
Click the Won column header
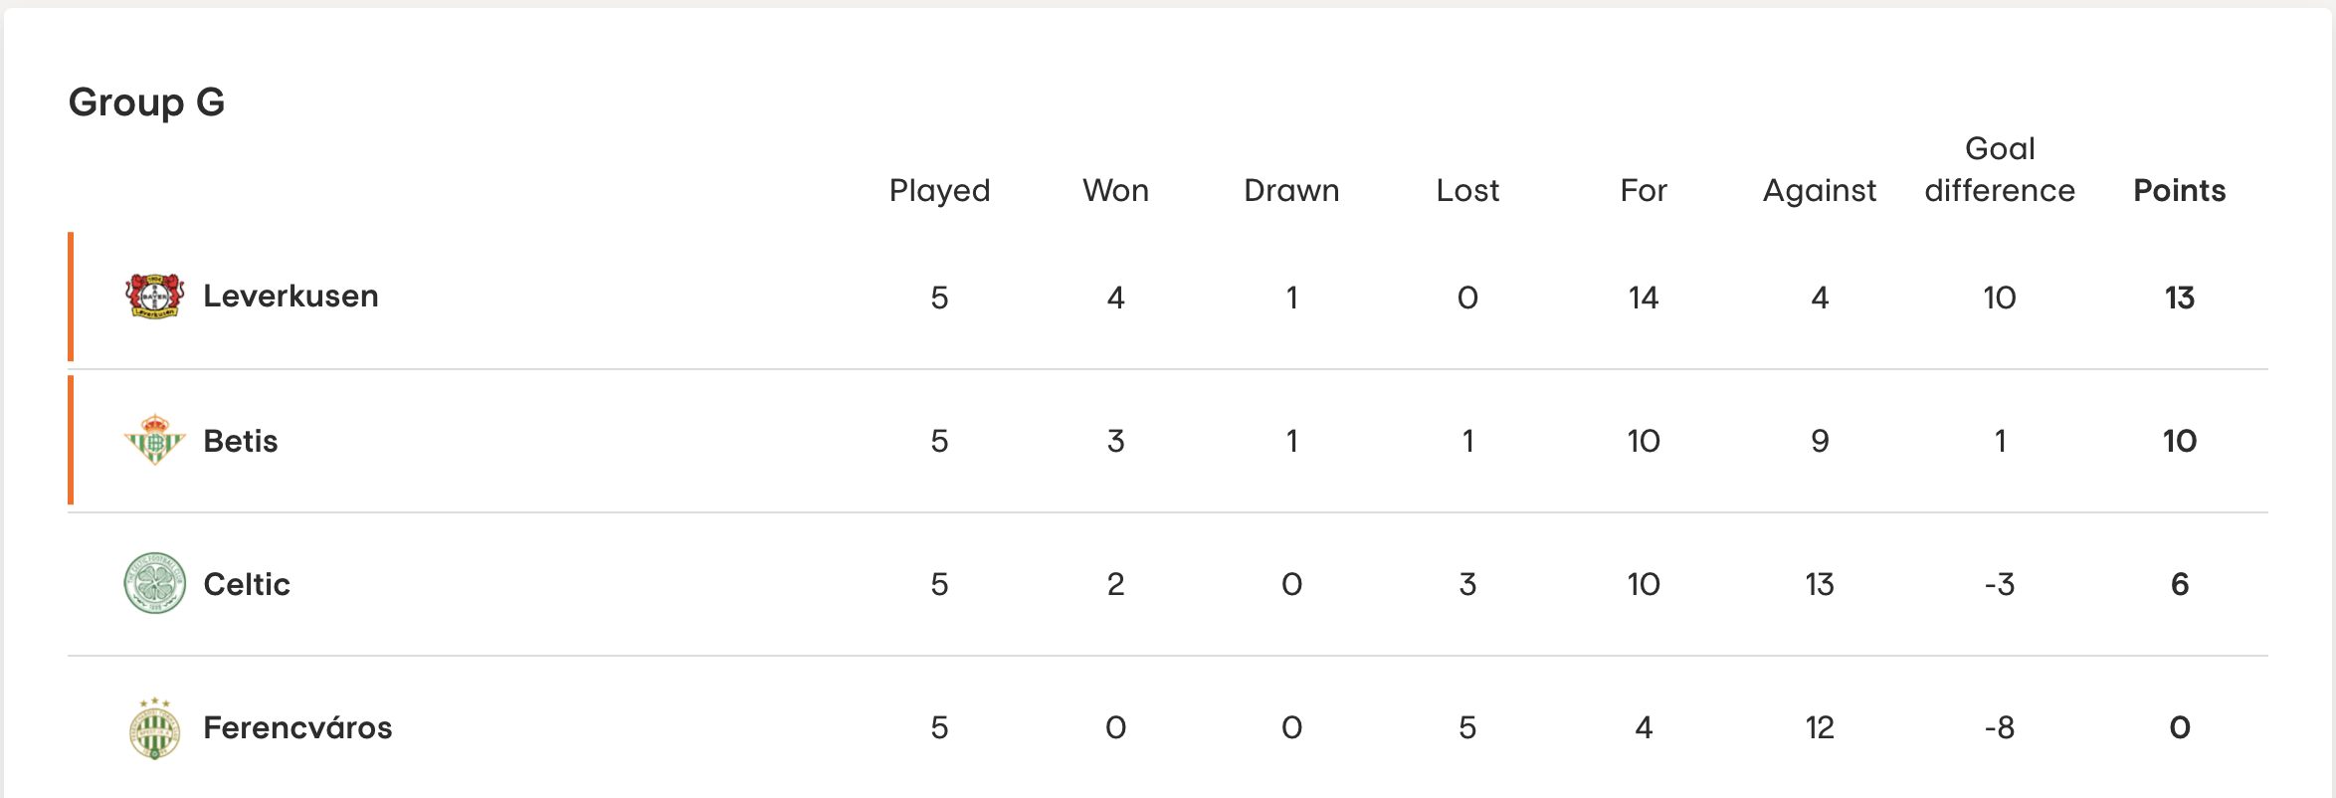pos(1115,190)
